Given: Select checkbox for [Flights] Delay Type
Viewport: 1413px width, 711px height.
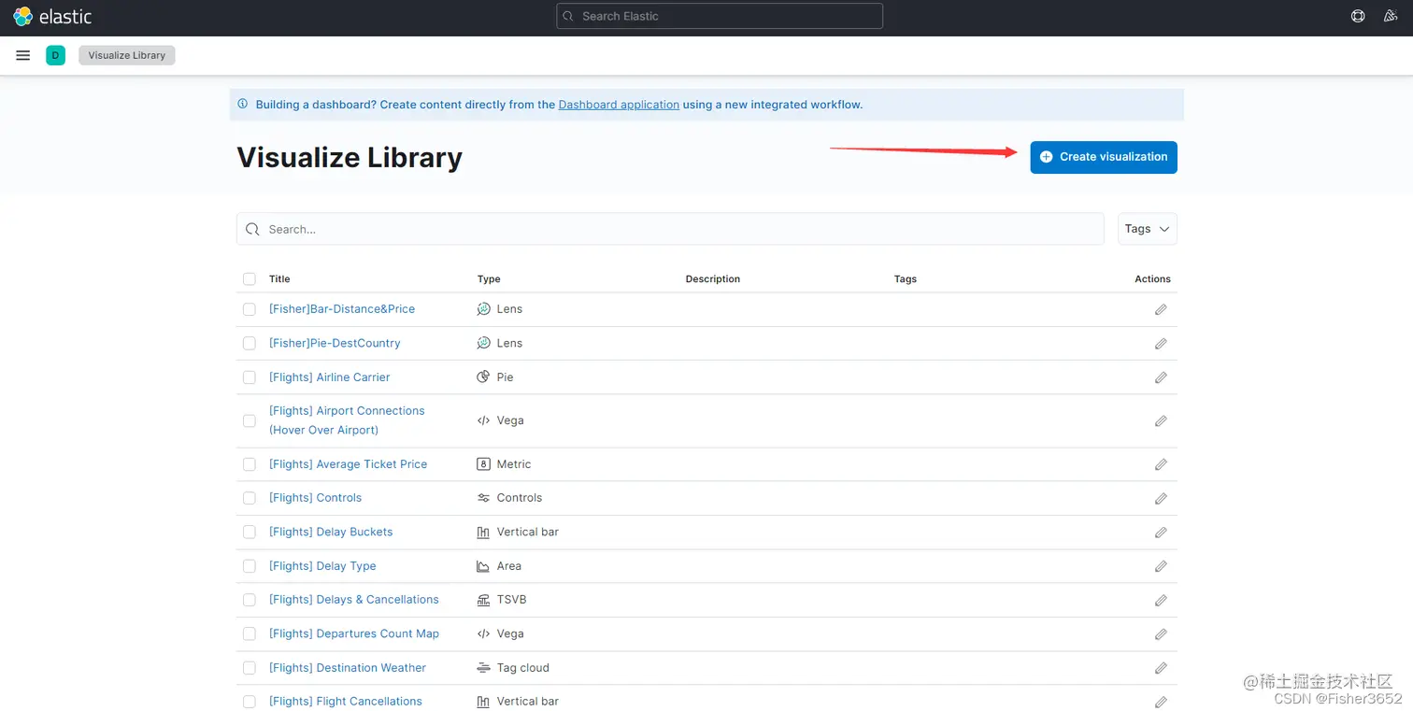Looking at the screenshot, I should pos(249,566).
